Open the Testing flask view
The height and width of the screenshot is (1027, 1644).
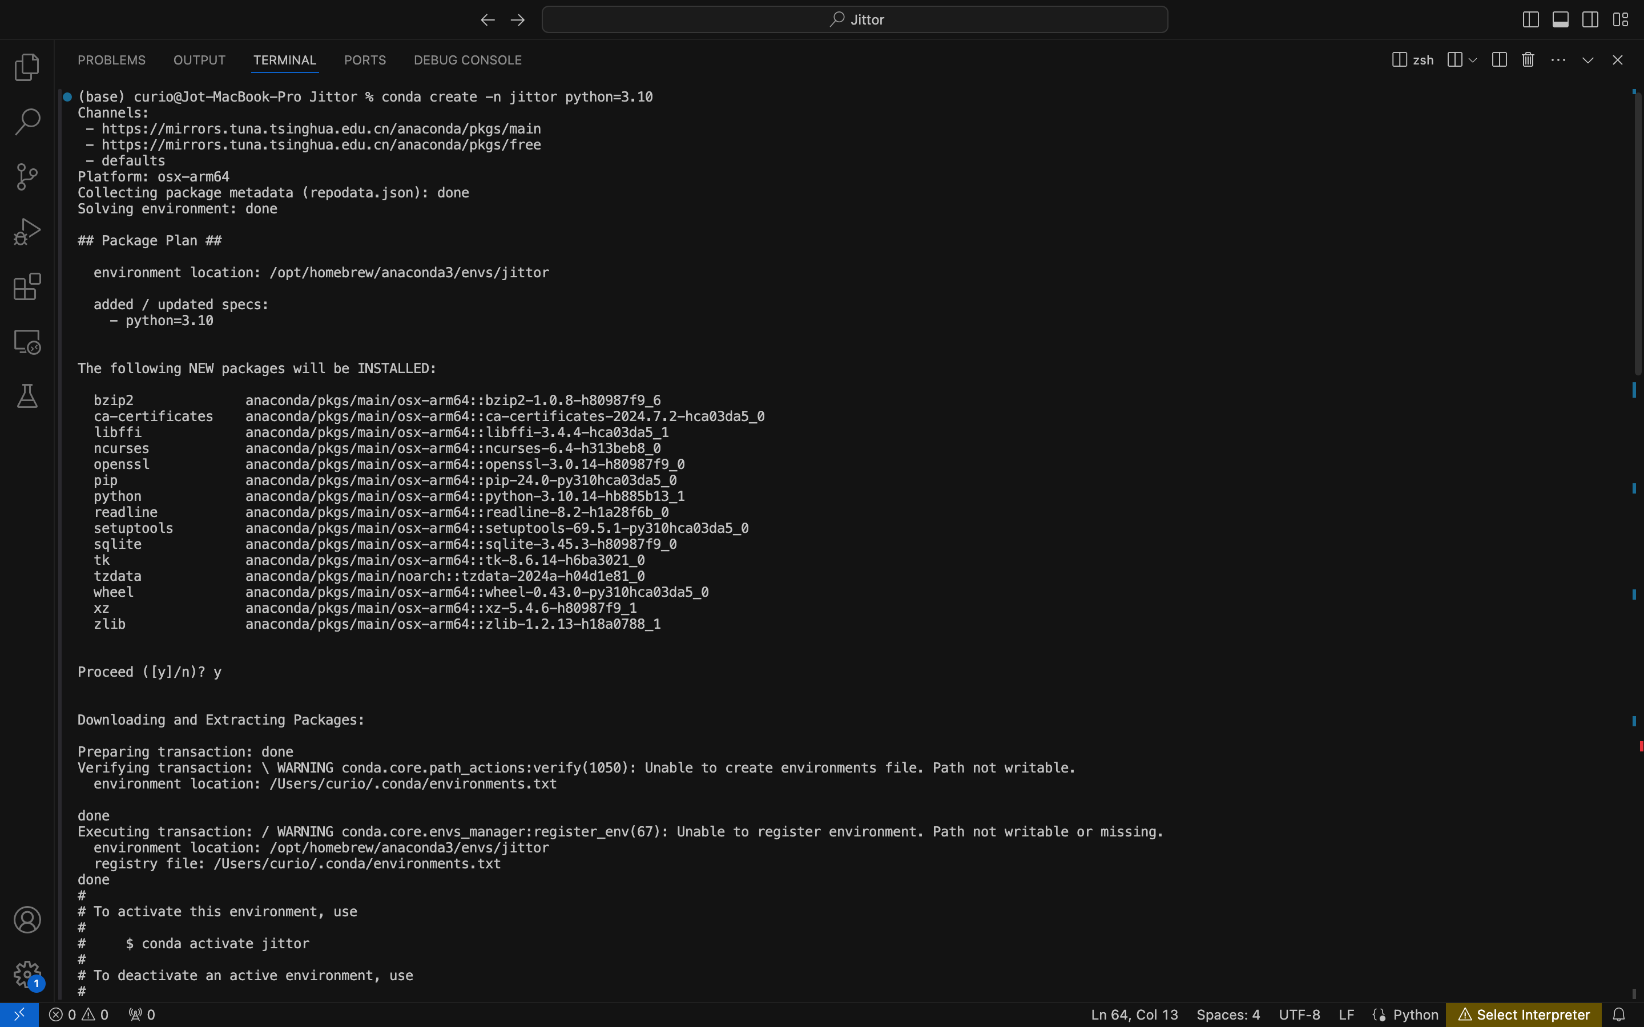(27, 396)
